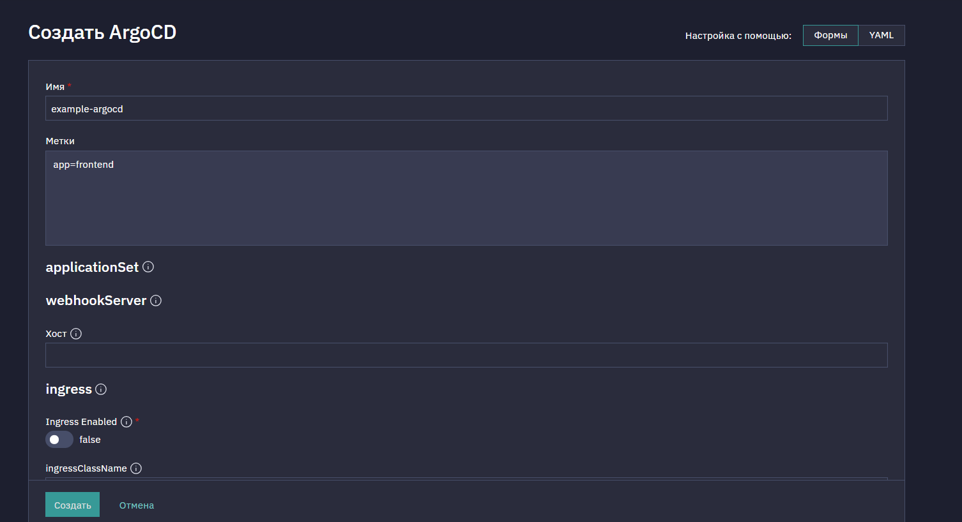This screenshot has width=962, height=522.
Task: Expand the ingress section heading
Action: tap(68, 389)
